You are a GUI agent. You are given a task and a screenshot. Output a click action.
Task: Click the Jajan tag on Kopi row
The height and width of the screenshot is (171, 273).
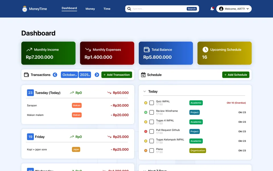pos(76,149)
